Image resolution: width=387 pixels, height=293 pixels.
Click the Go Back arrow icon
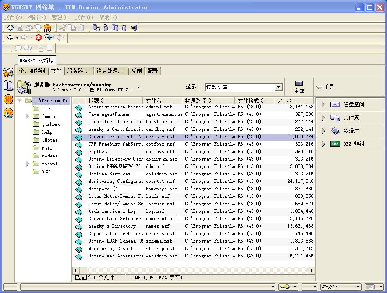11,38
